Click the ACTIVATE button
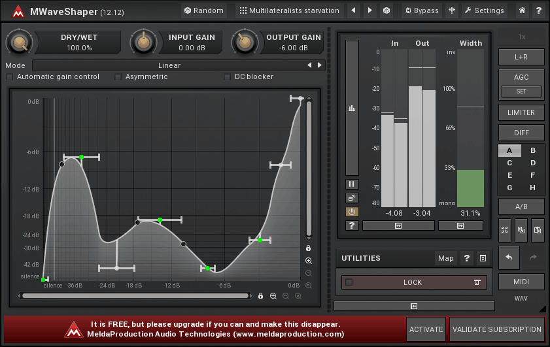Image resolution: width=550 pixels, height=347 pixels. (x=426, y=329)
